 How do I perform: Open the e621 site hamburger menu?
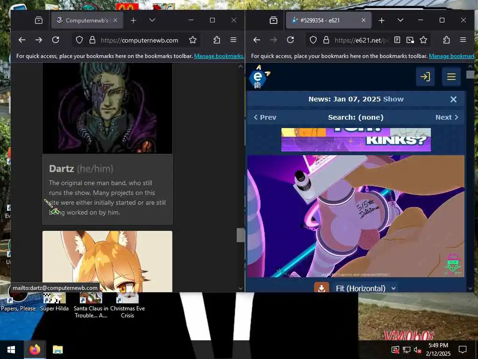[451, 77]
